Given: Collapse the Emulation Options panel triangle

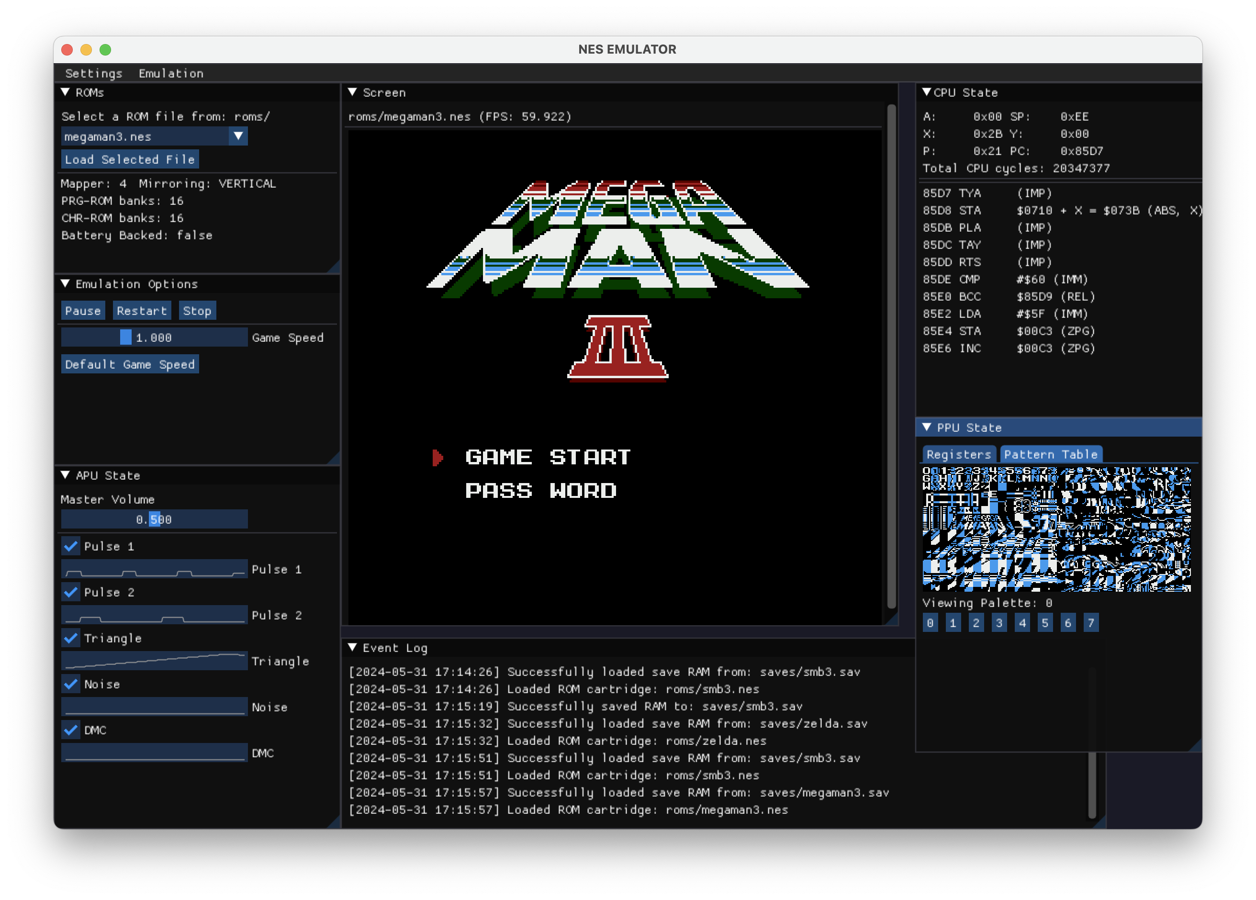Looking at the screenshot, I should click(65, 283).
